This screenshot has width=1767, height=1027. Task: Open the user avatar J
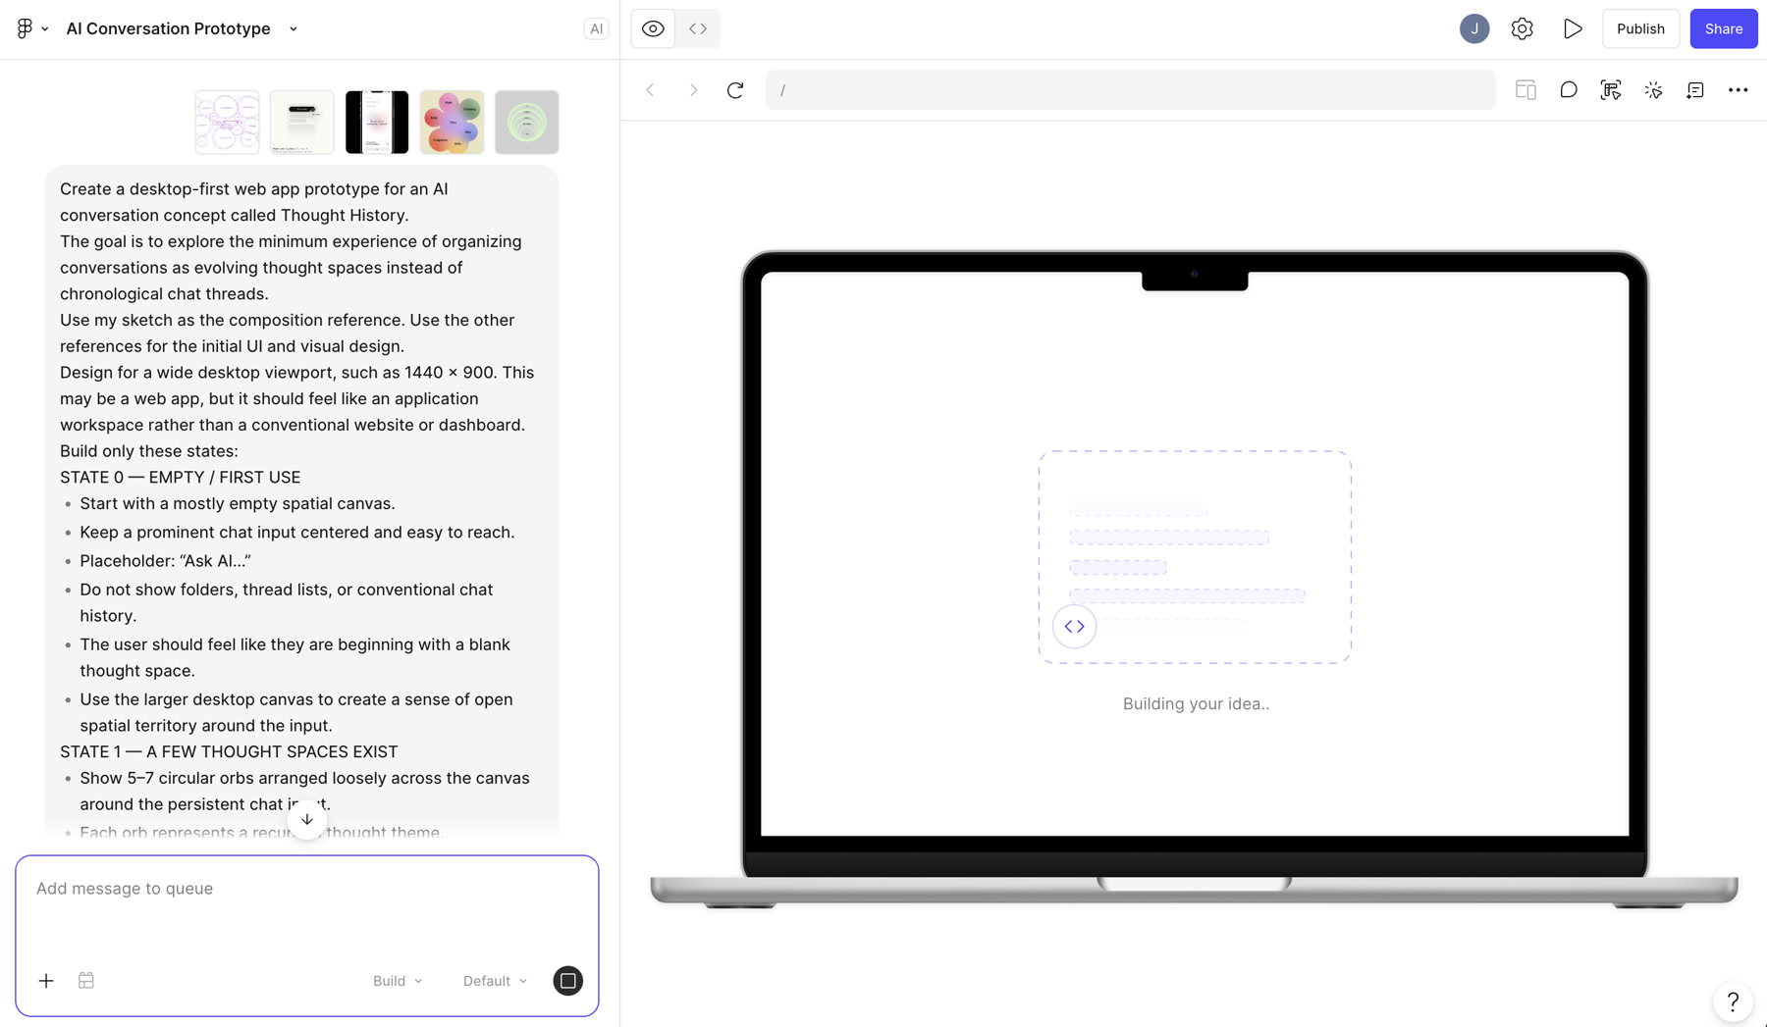tap(1473, 28)
